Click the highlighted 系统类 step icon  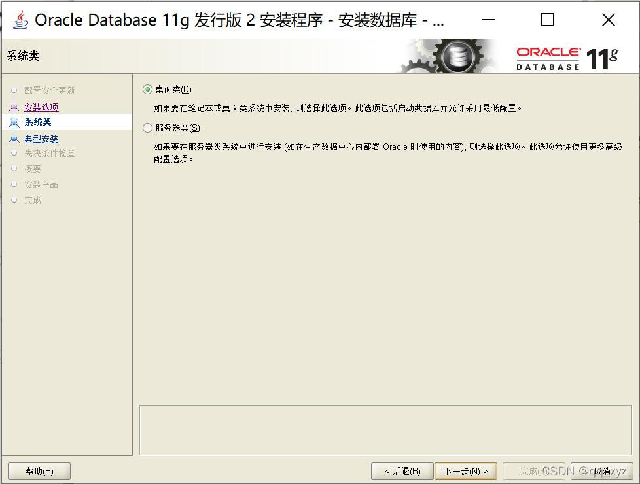tap(14, 122)
